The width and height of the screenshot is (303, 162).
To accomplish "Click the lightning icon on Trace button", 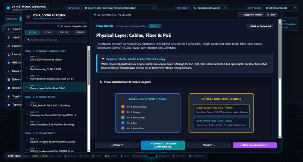I will click(9, 29).
